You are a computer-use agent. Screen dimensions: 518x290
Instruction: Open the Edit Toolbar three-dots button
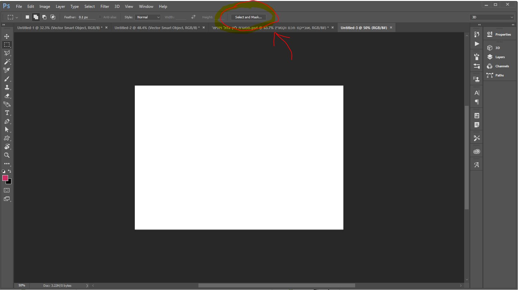pyautogui.click(x=7, y=164)
